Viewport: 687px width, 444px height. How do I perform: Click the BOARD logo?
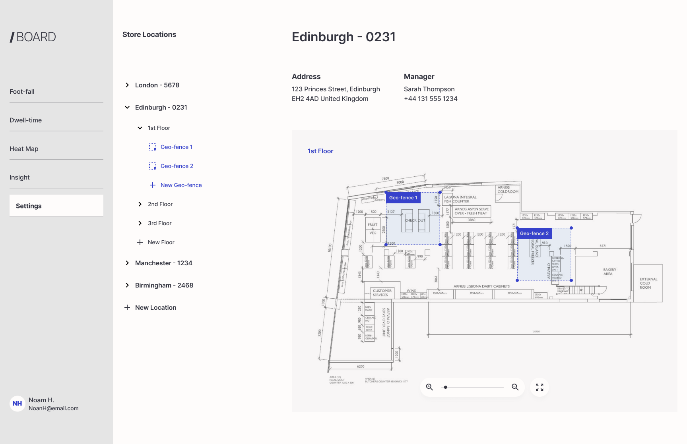coord(33,37)
